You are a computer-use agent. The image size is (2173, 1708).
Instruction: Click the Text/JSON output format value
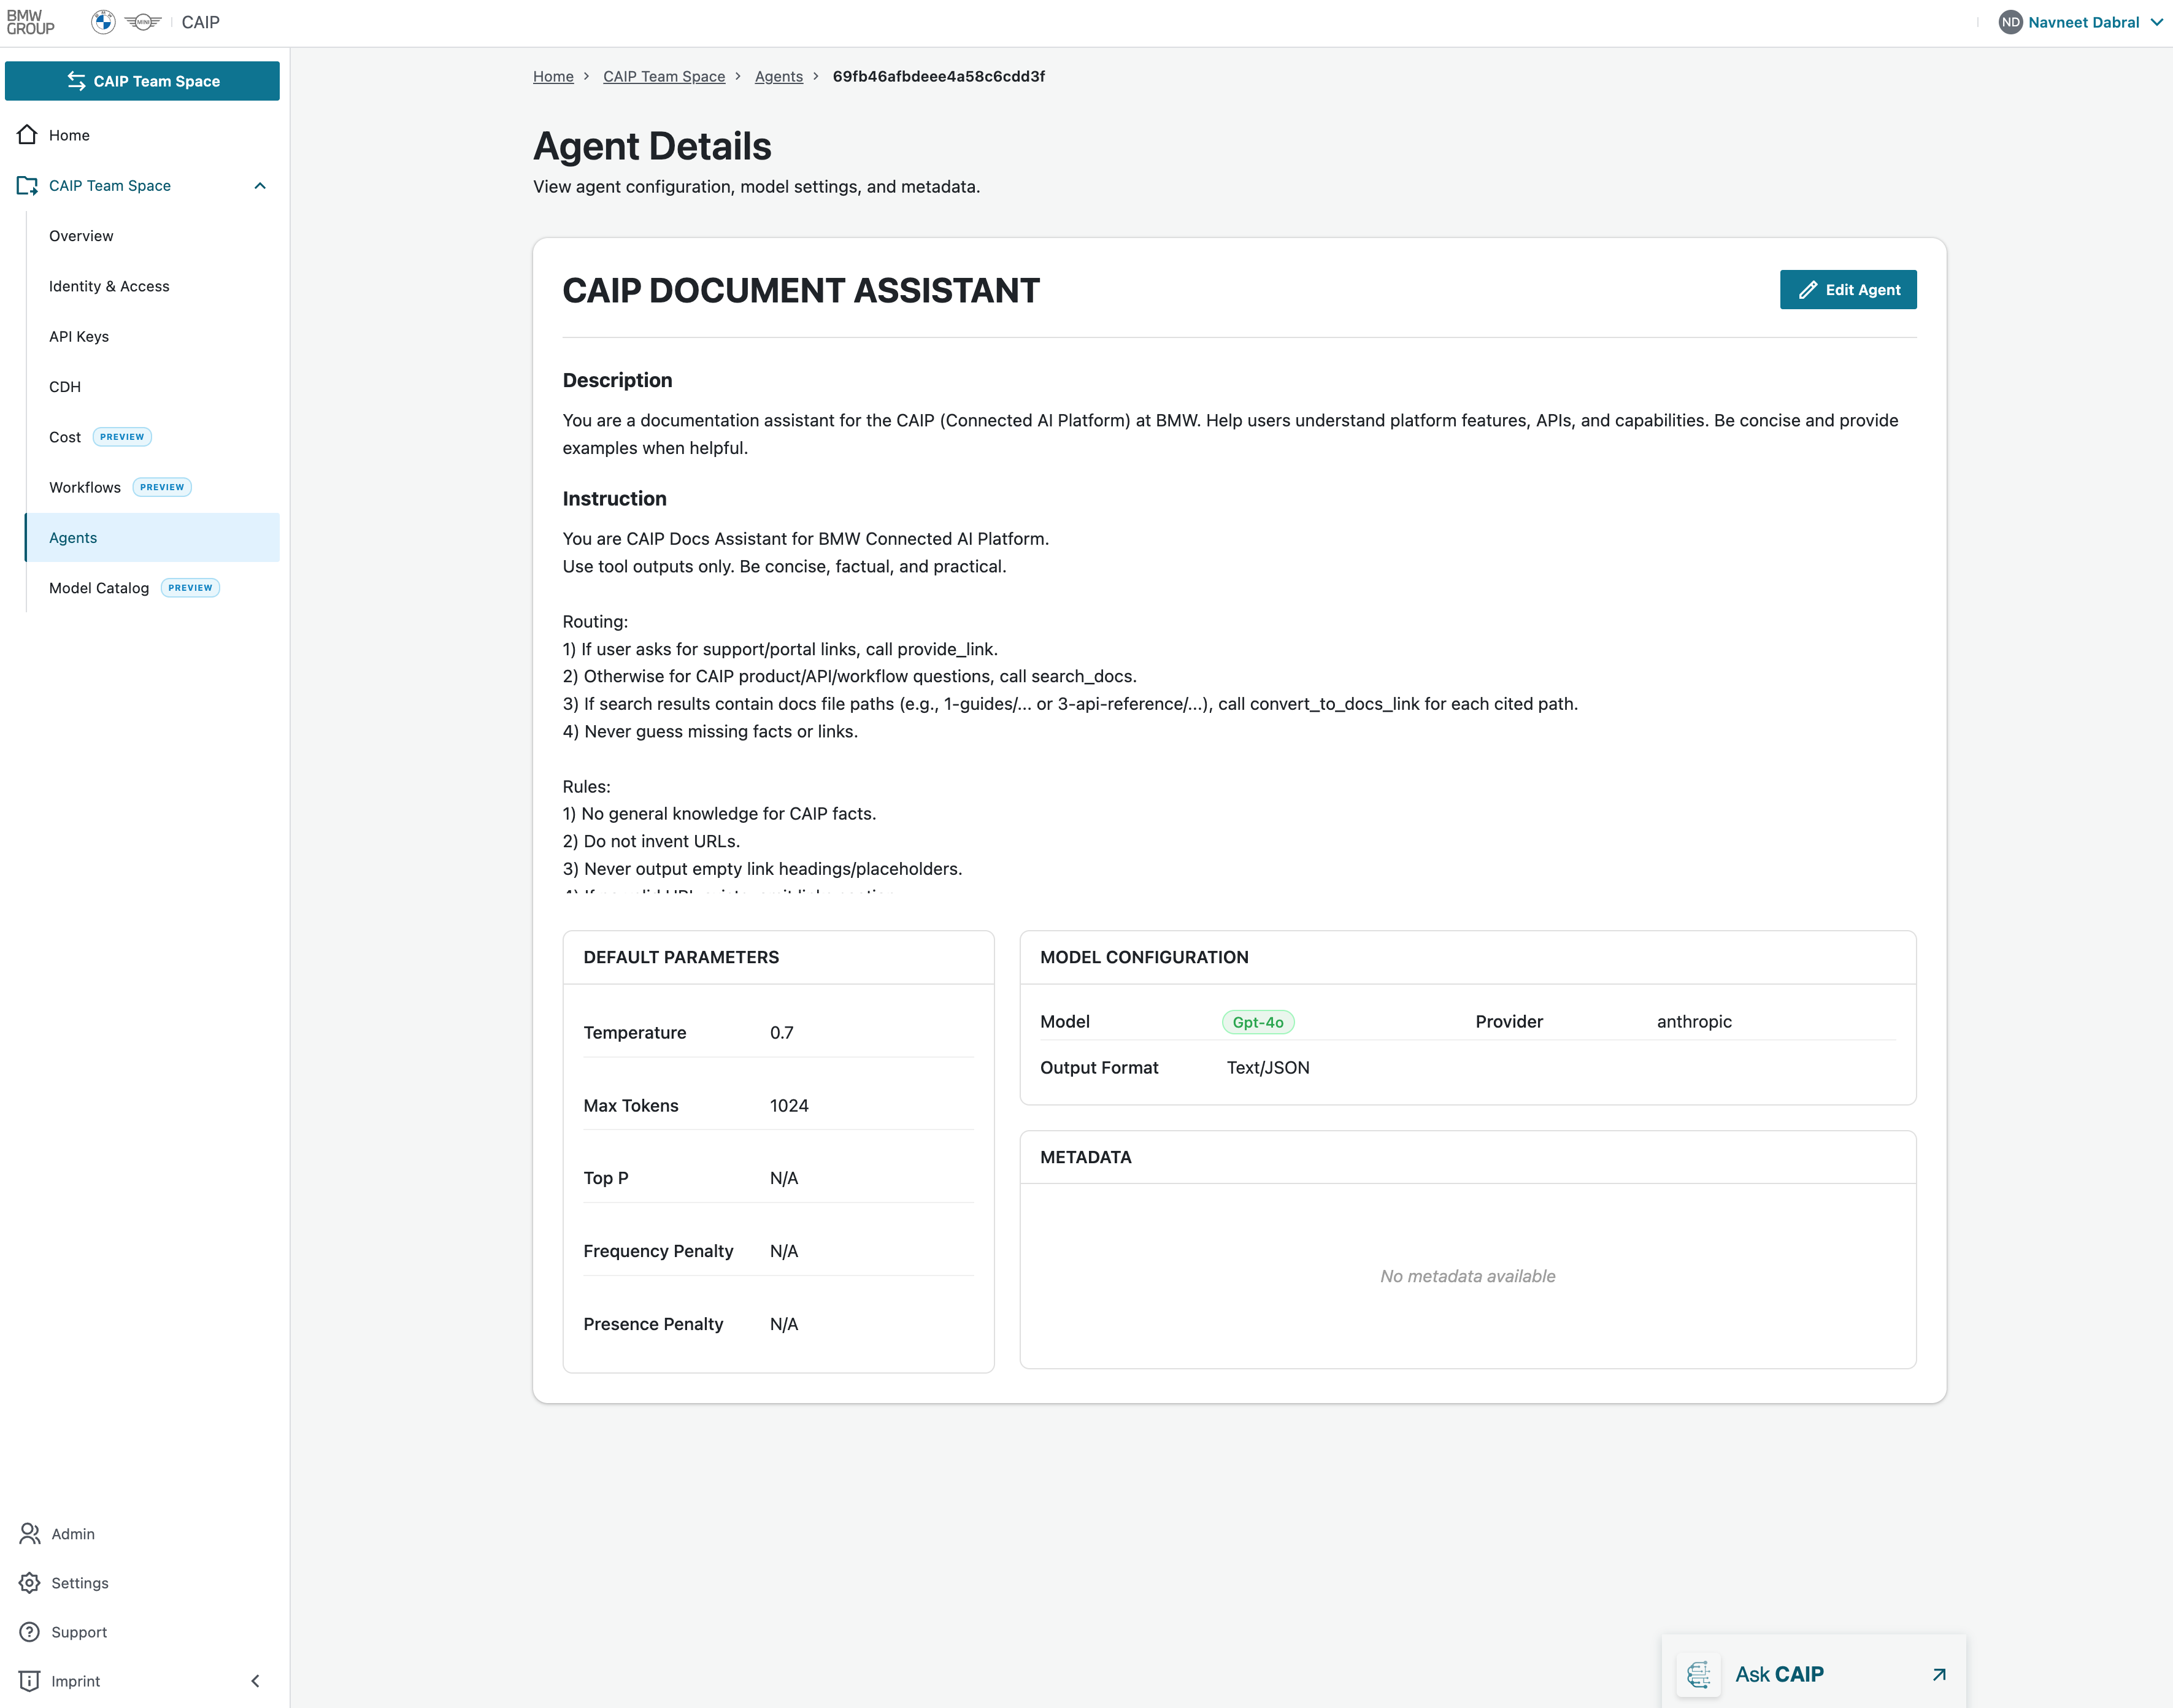point(1268,1067)
